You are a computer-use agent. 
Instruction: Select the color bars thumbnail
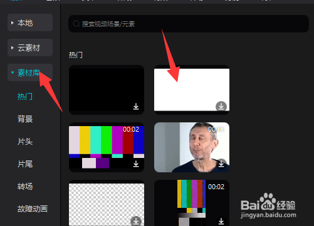coord(107,147)
